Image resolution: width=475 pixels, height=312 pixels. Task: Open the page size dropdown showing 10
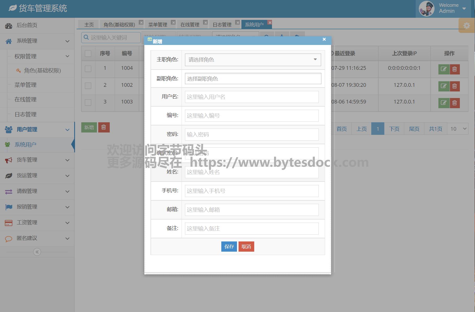(458, 129)
